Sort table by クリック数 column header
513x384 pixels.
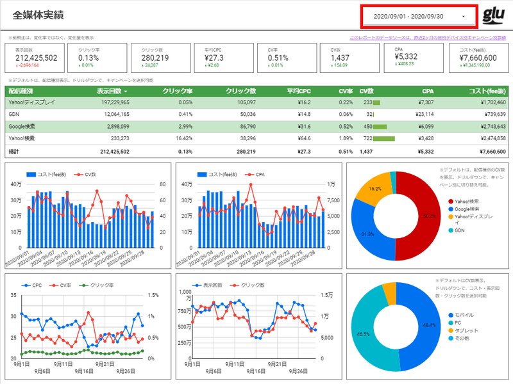241,91
